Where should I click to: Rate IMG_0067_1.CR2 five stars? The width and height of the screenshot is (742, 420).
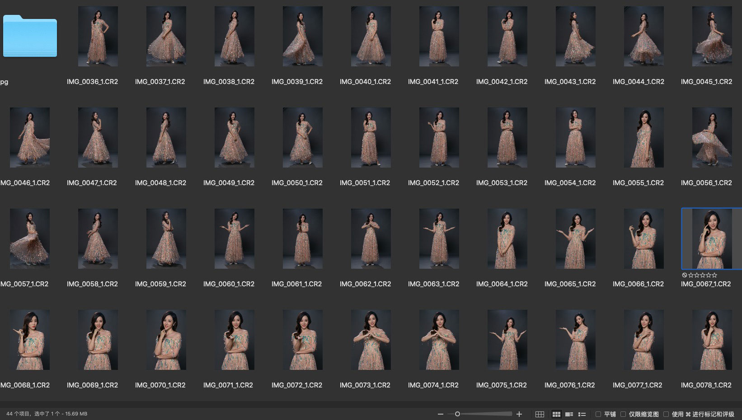click(714, 275)
